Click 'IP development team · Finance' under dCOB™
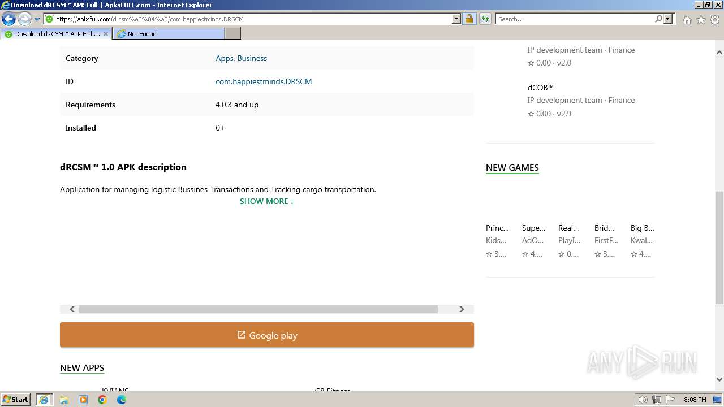The height and width of the screenshot is (407, 724). [581, 100]
